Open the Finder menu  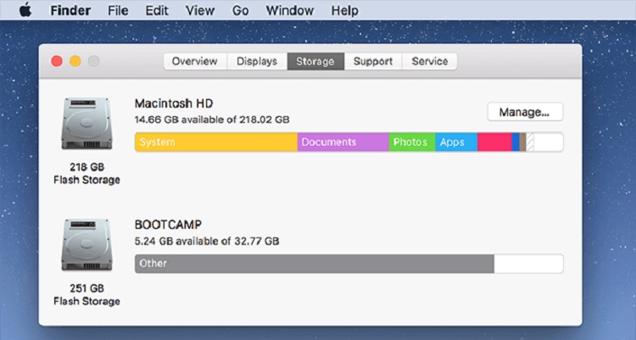coord(70,10)
